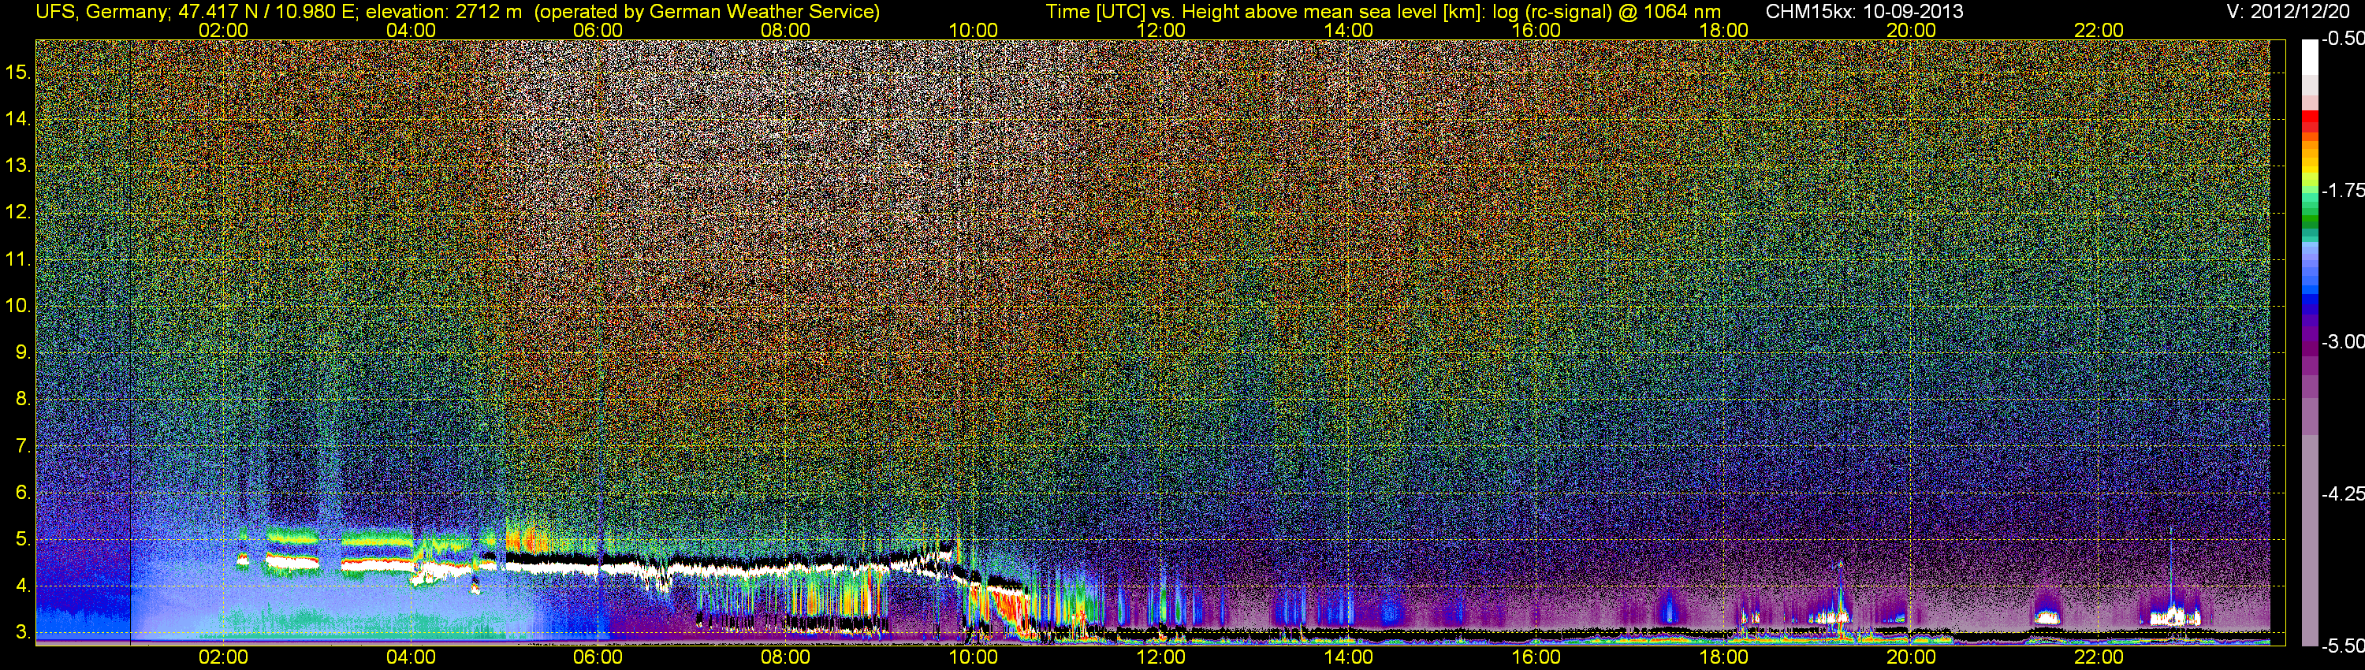Click the 02:00 label on the bottom time axis
The height and width of the screenshot is (670, 2365).
click(223, 657)
